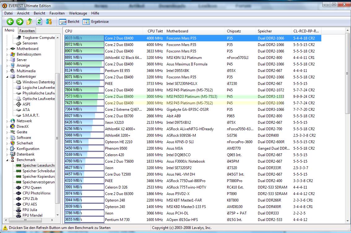The image size is (351, 233).
Task: Click the 8972 MB/s result bar
Action: (x=84, y=45)
